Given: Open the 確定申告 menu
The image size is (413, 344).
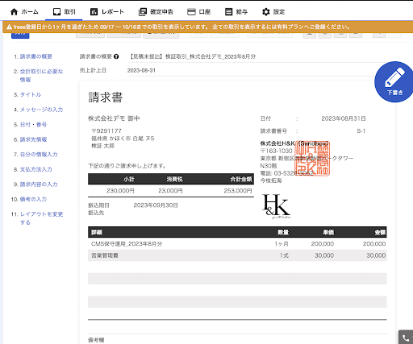Looking at the screenshot, I should 156,12.
